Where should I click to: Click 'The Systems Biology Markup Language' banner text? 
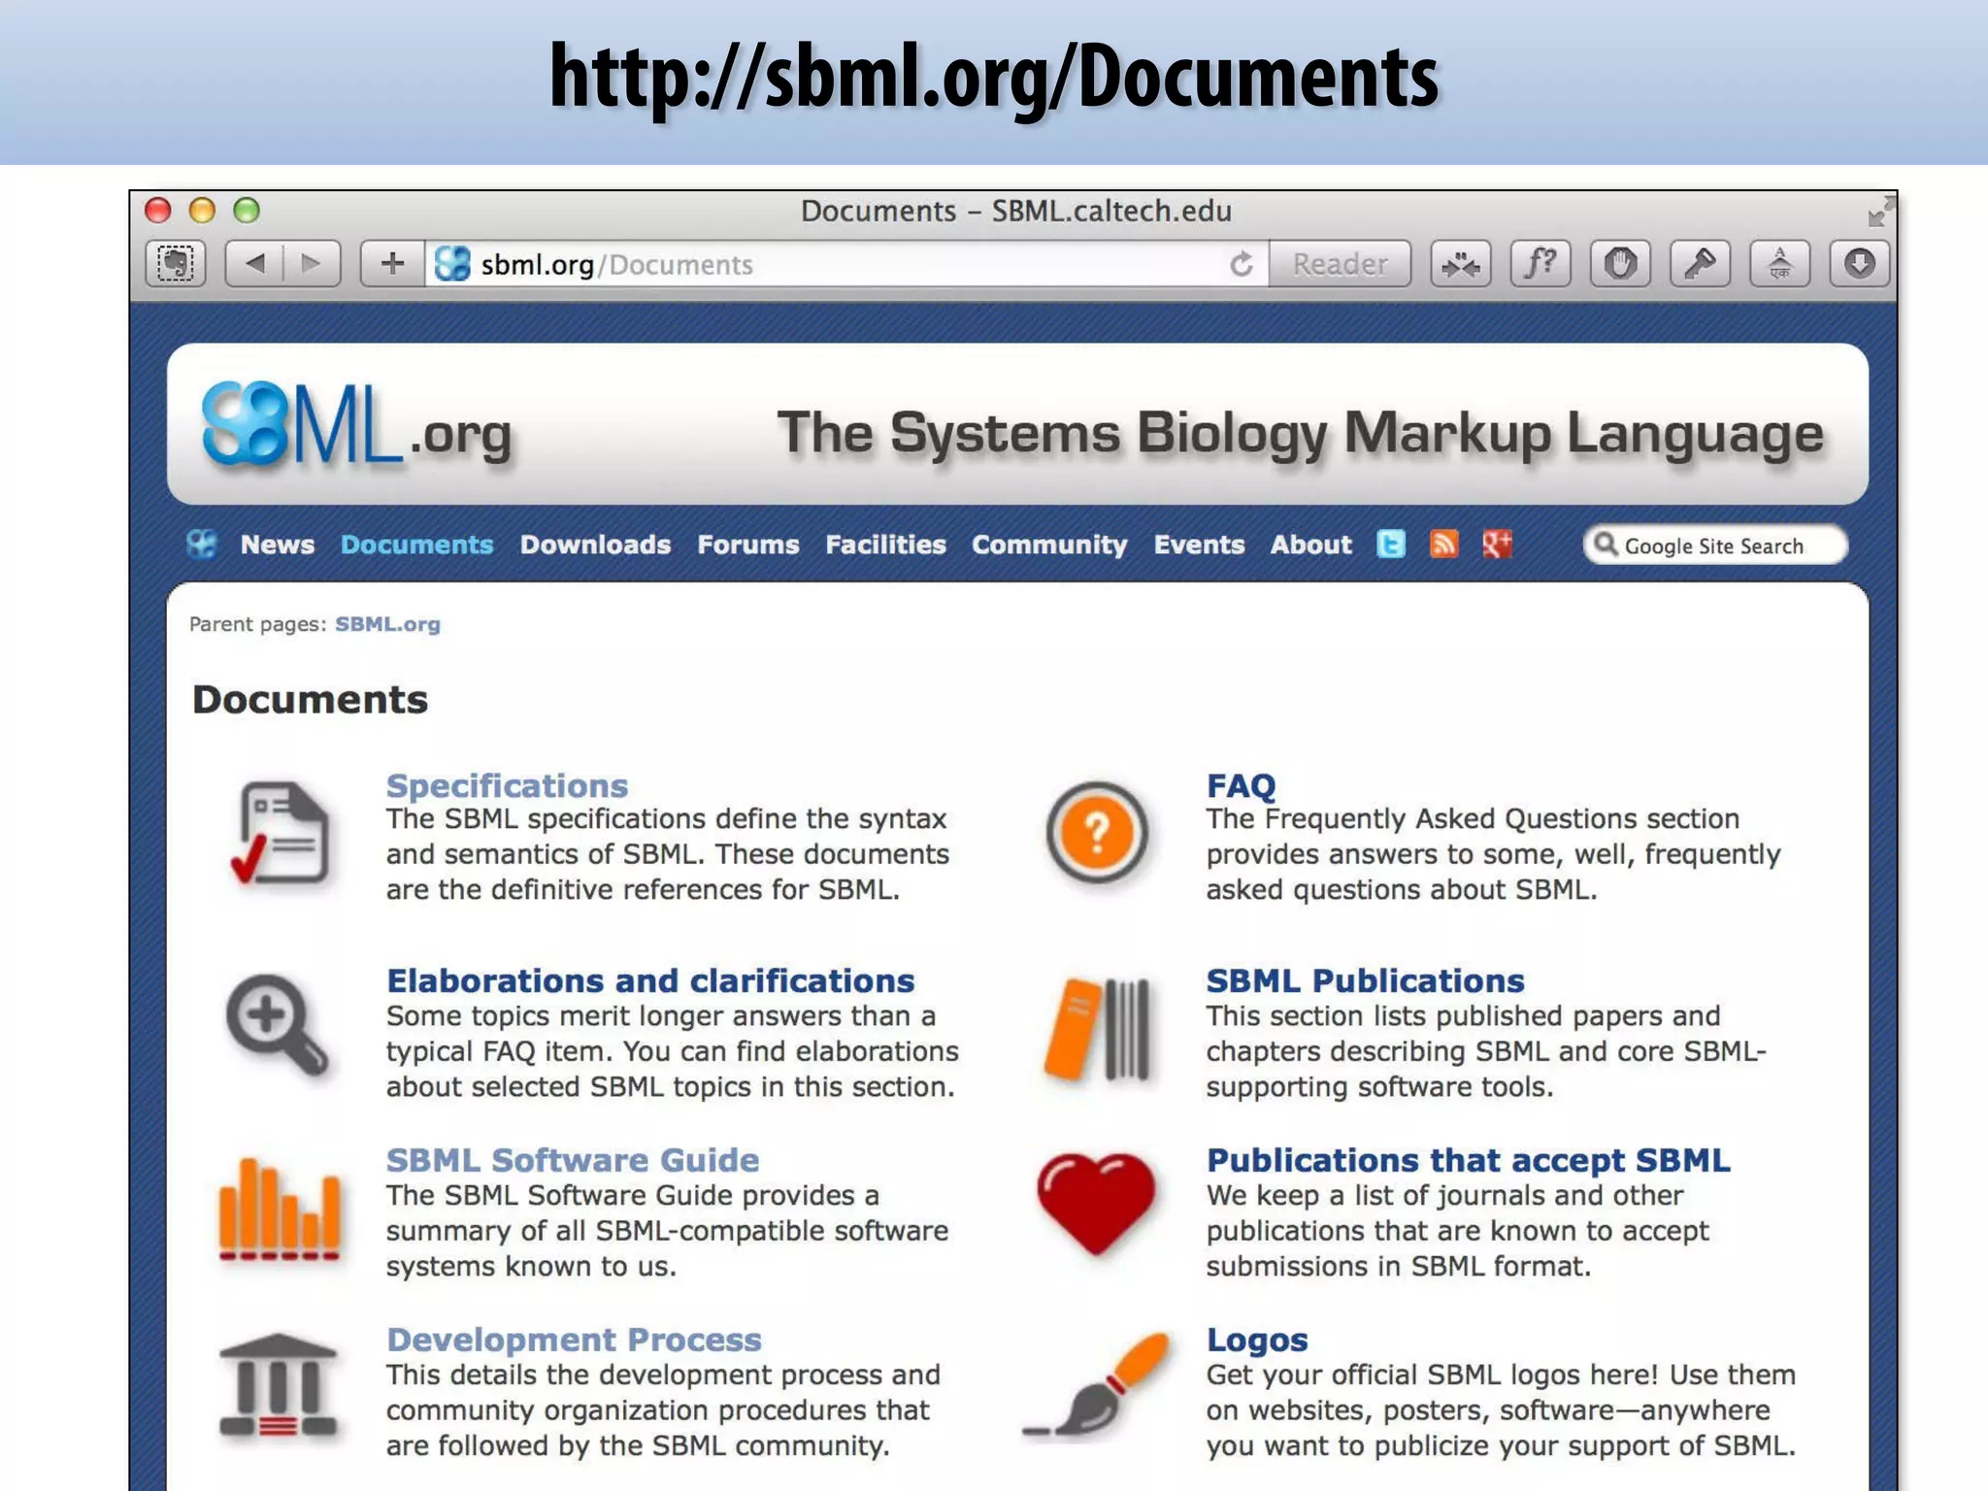pos(1300,433)
